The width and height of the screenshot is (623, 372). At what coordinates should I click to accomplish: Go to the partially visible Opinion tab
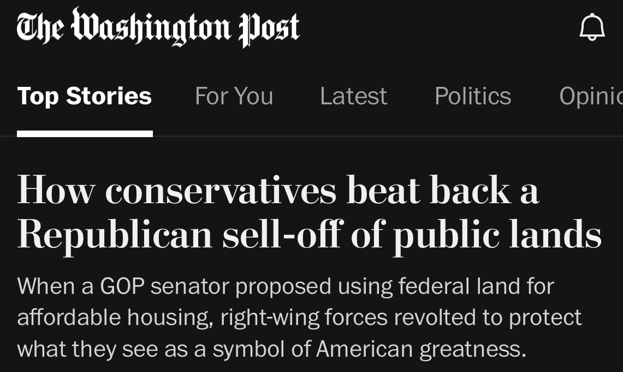(x=591, y=96)
